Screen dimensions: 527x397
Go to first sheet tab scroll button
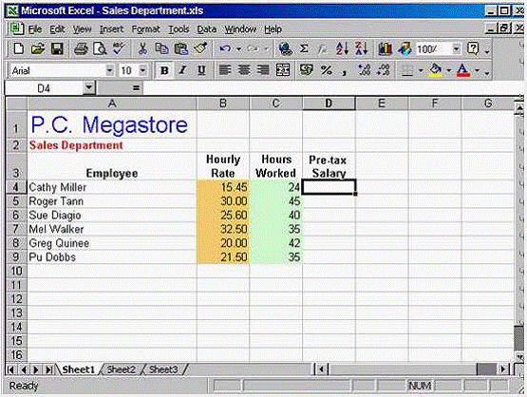[x=10, y=369]
